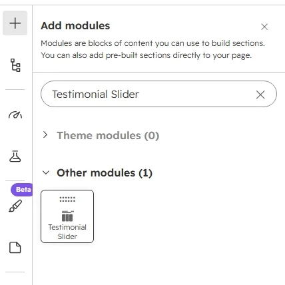This screenshot has width=285, height=285.
Task: Collapse the Other modules (1) section
Action: [46, 172]
